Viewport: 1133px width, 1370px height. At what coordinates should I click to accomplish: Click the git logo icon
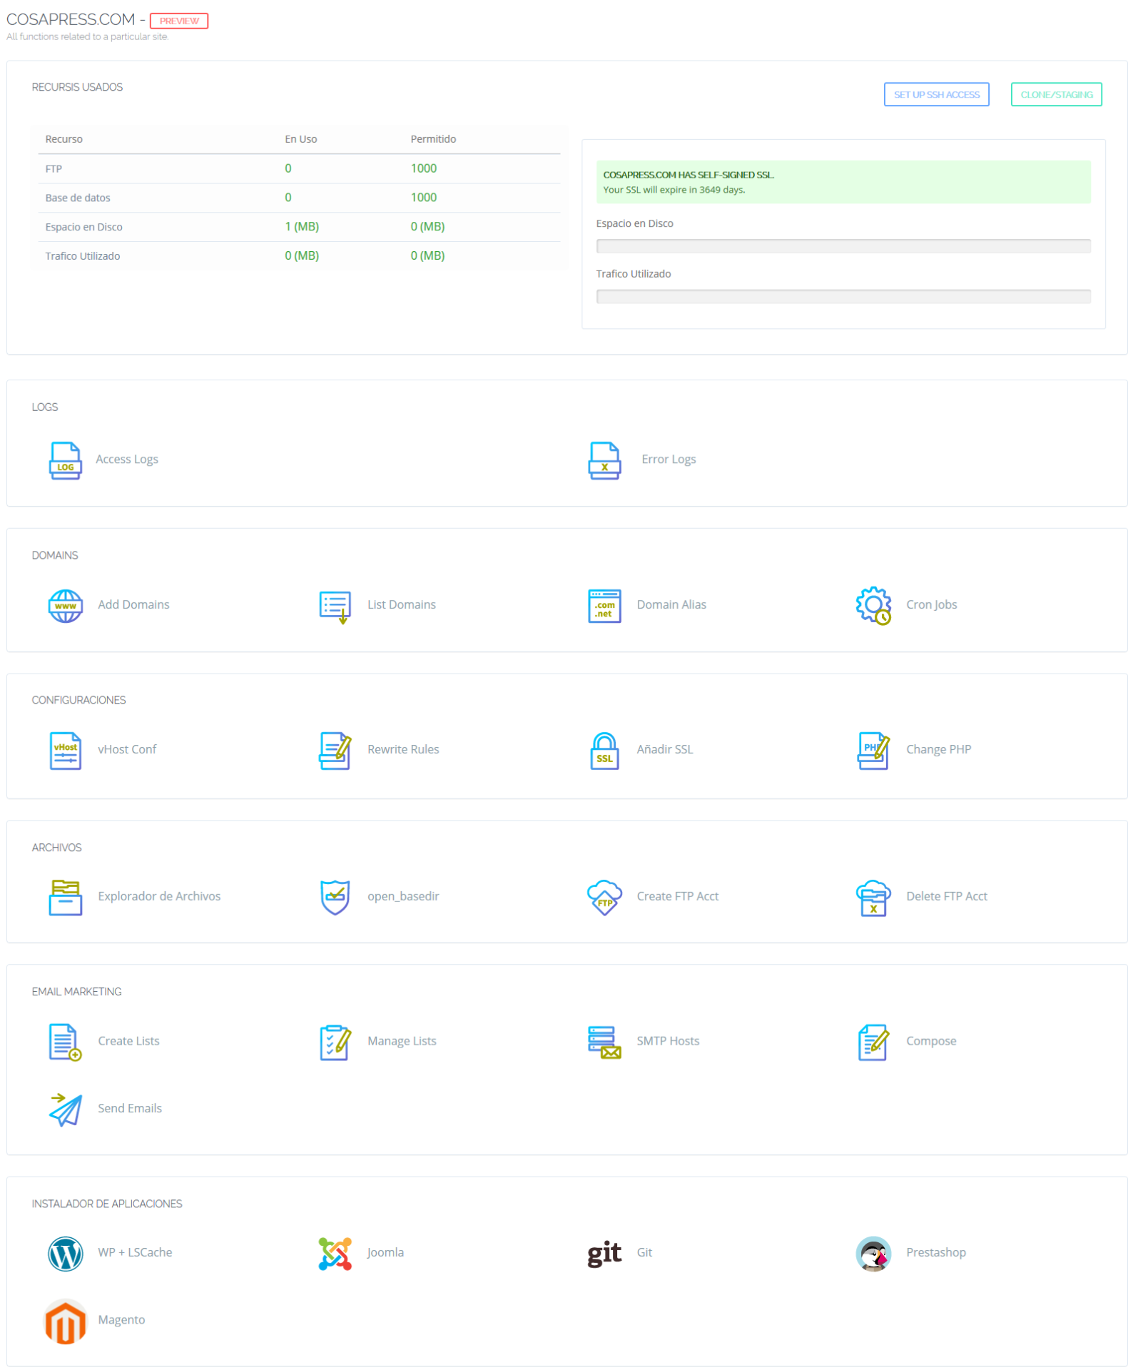pyautogui.click(x=604, y=1254)
